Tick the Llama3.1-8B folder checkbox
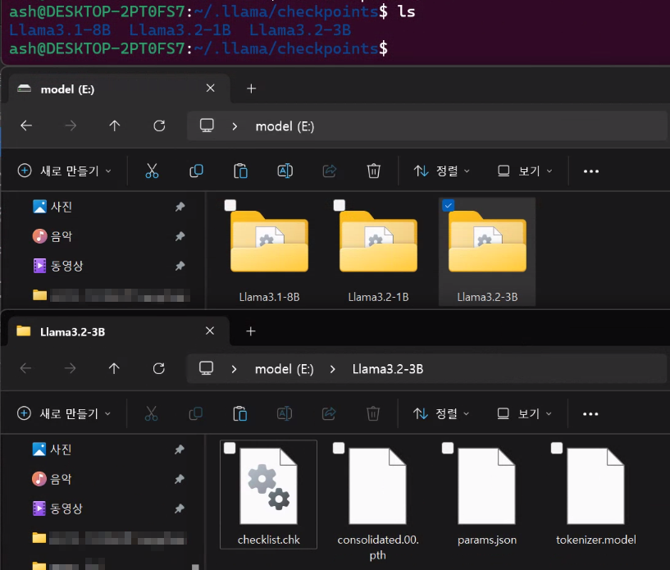 [230, 205]
